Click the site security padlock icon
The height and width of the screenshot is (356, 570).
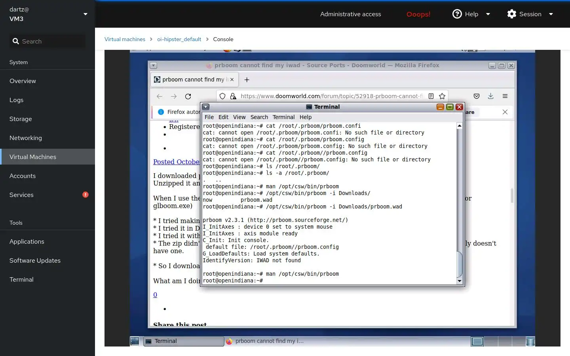click(233, 96)
